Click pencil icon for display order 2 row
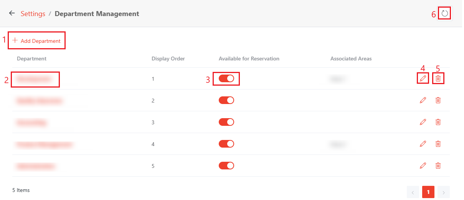Viewport: 464px width, 200px height. pyautogui.click(x=423, y=100)
